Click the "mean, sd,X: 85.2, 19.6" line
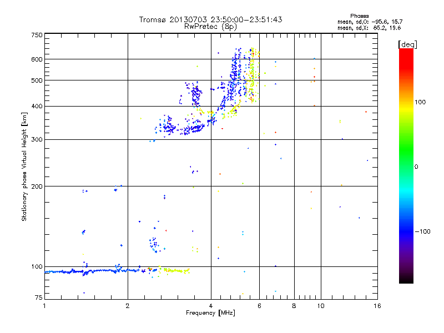 coord(369,28)
